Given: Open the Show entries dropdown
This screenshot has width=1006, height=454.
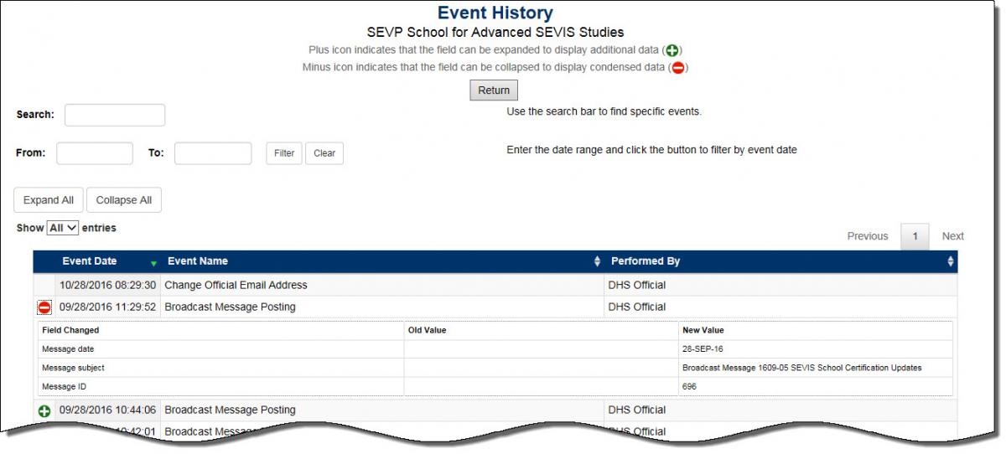Looking at the screenshot, I should [x=63, y=228].
